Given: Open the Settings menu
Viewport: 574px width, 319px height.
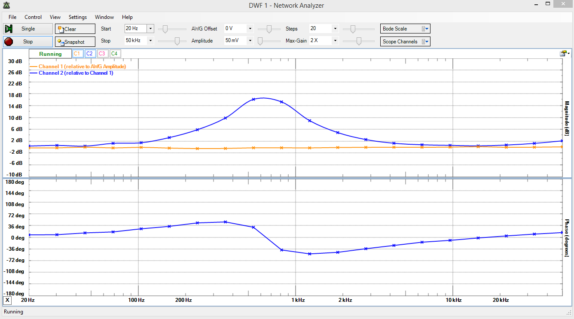Looking at the screenshot, I should tap(78, 17).
